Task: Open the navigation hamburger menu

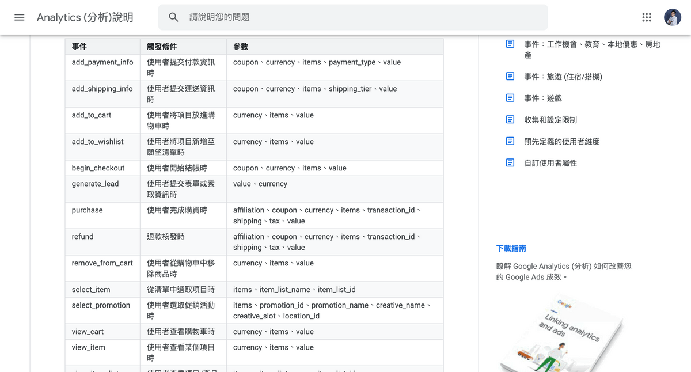Action: click(19, 17)
